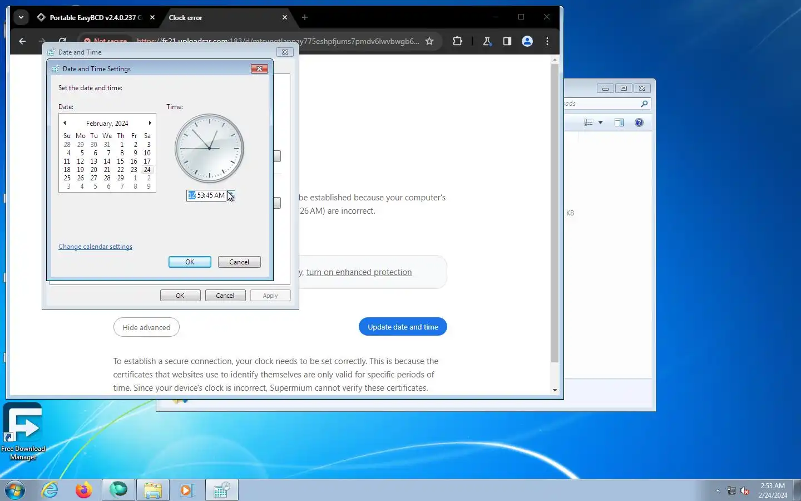Screen dimensions: 801x501
Task: Open a new browser tab
Action: click(304, 18)
